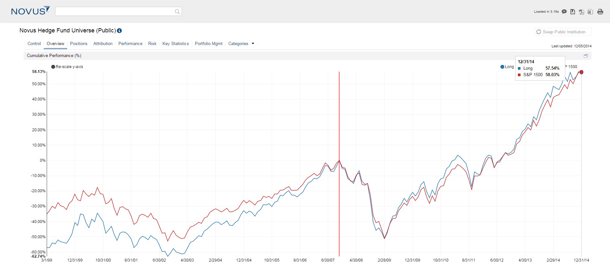Expand the Categories dropdown
The height and width of the screenshot is (269, 610).
(x=241, y=44)
